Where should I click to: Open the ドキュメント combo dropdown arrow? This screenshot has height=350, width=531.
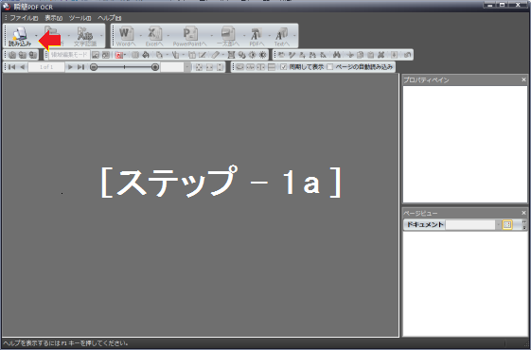tap(498, 224)
